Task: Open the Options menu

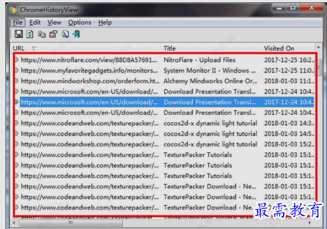Action: click(79, 23)
